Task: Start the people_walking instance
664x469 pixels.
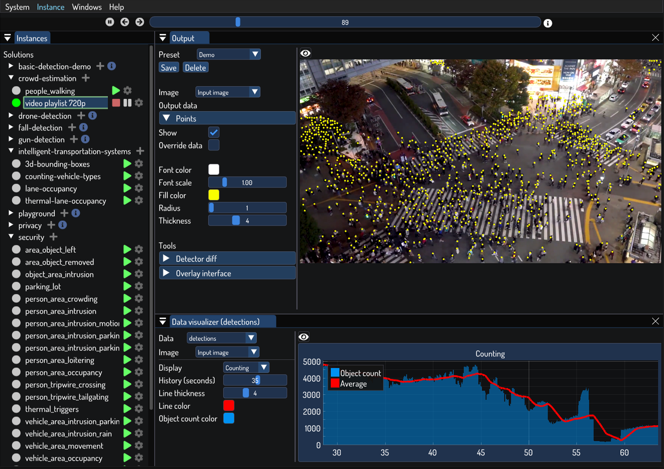Action: pyautogui.click(x=115, y=91)
